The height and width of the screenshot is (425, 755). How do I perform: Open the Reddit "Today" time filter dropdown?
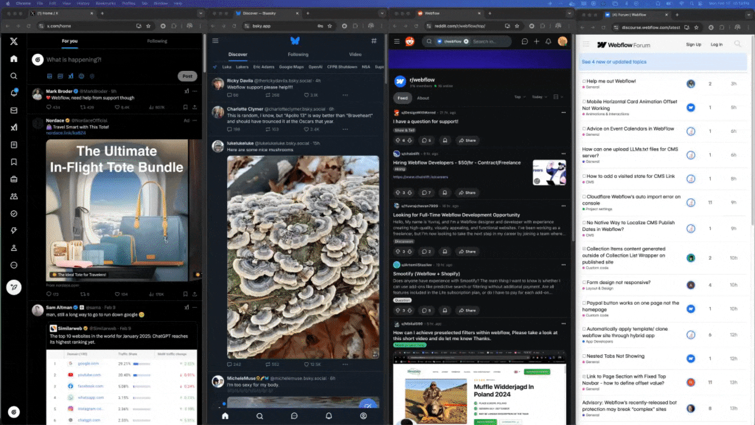(539, 97)
